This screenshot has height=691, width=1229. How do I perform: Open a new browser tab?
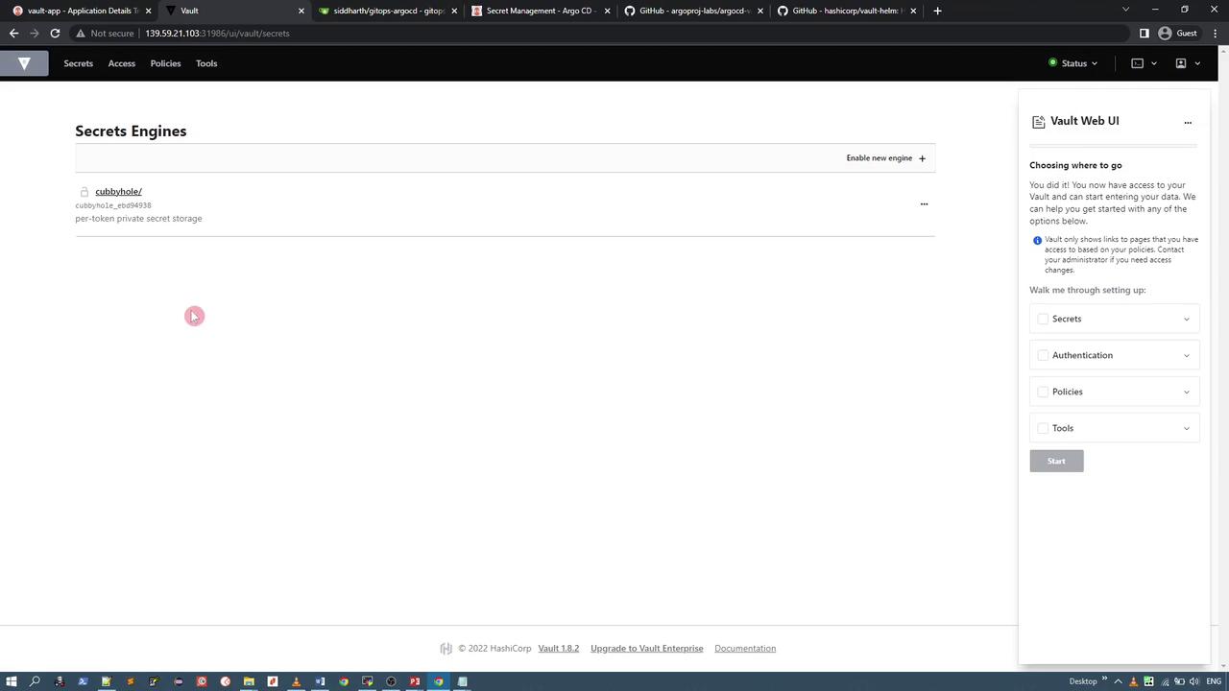937,11
